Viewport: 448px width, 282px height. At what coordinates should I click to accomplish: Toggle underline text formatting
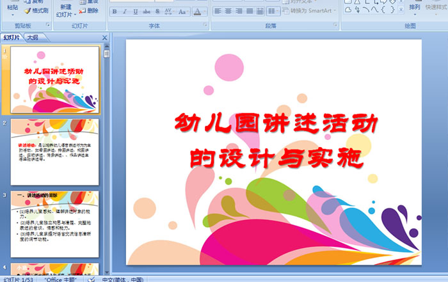[x=136, y=12]
